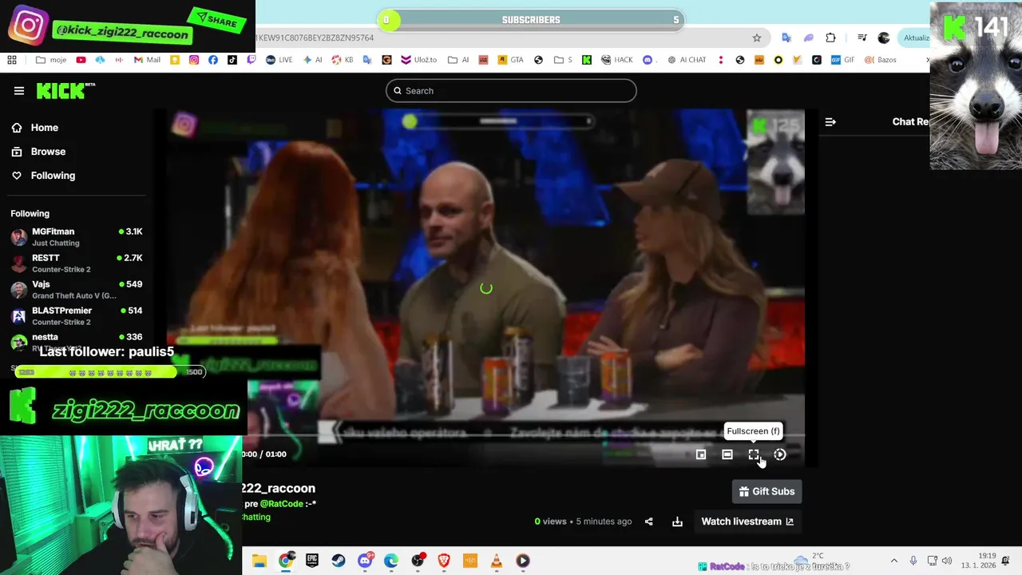Image resolution: width=1022 pixels, height=575 pixels.
Task: Open the Kick hamburger sidebar menu
Action: click(x=19, y=91)
